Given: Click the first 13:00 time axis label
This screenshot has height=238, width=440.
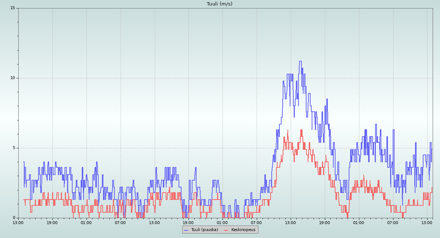Looking at the screenshot, I should coord(18,223).
